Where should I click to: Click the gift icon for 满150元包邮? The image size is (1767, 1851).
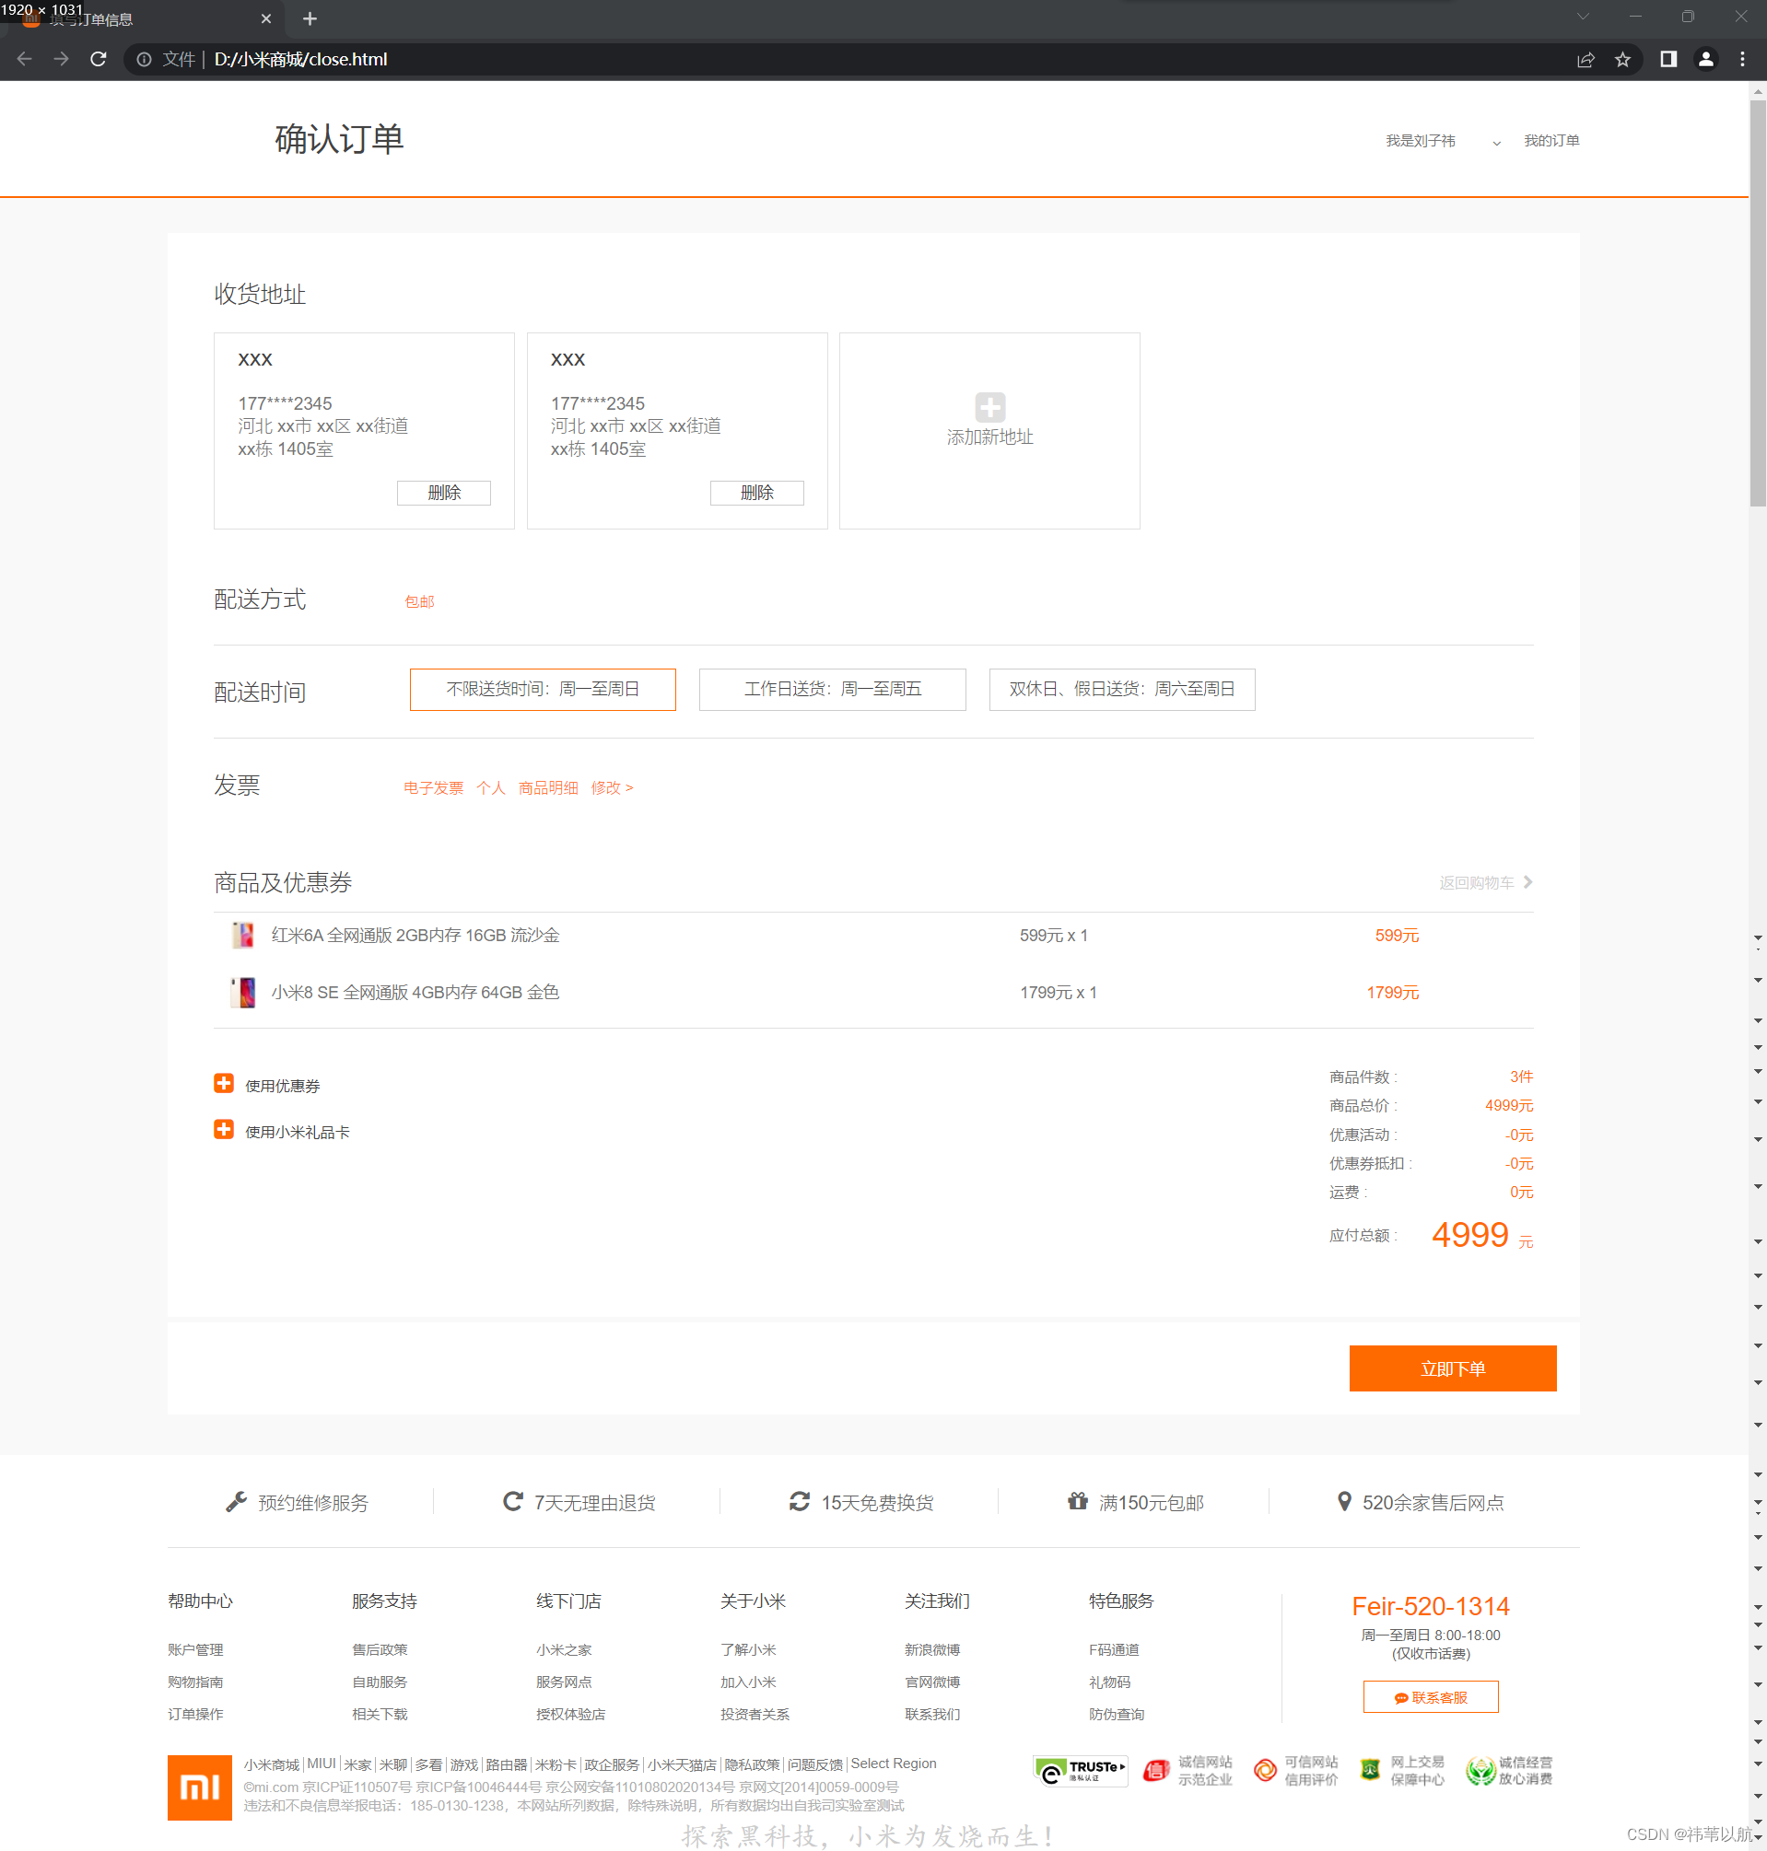pyautogui.click(x=1078, y=1501)
